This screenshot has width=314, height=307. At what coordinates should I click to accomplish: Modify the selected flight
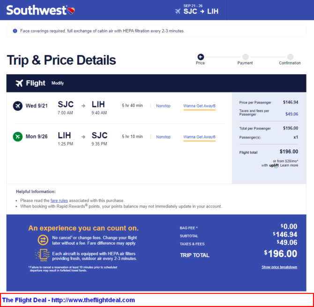(x=58, y=83)
